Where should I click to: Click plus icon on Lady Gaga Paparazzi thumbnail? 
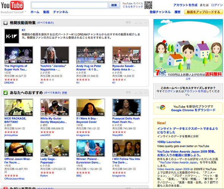(x=43, y=154)
